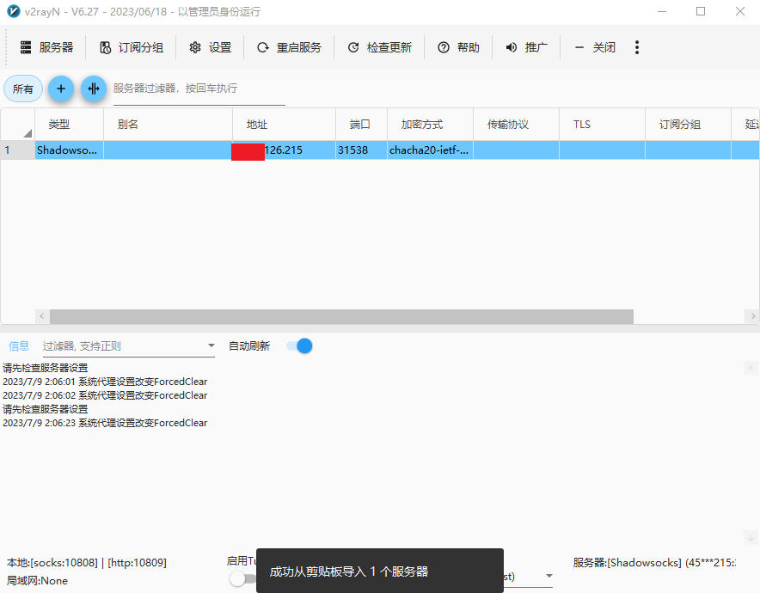This screenshot has height=593, width=760.
Task: Minimize the v2rayN window
Action: click(662, 11)
